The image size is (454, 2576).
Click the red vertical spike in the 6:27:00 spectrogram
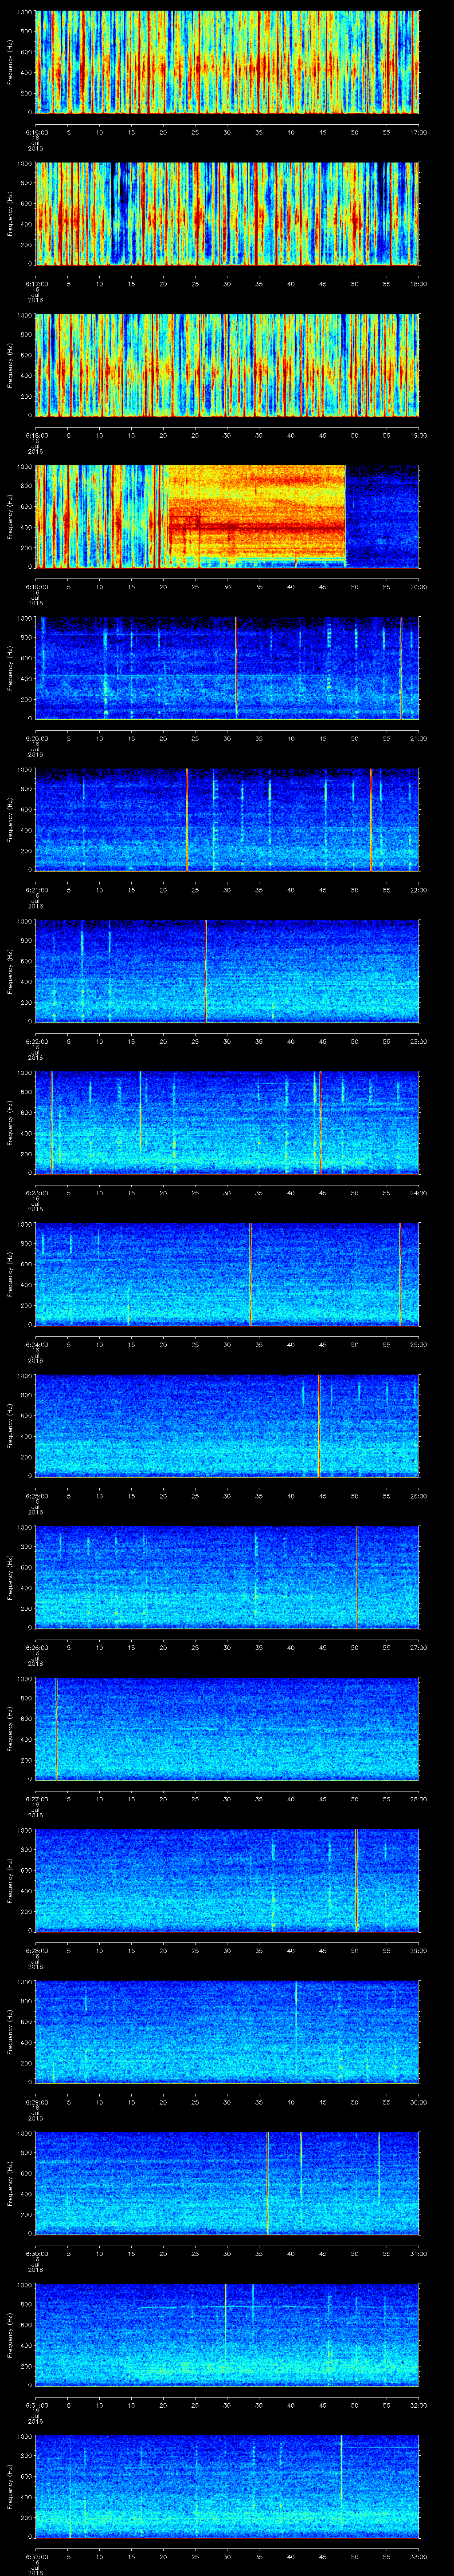point(56,1728)
